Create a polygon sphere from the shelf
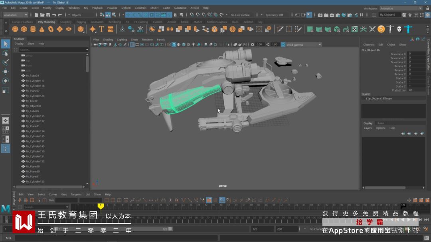 15,29
